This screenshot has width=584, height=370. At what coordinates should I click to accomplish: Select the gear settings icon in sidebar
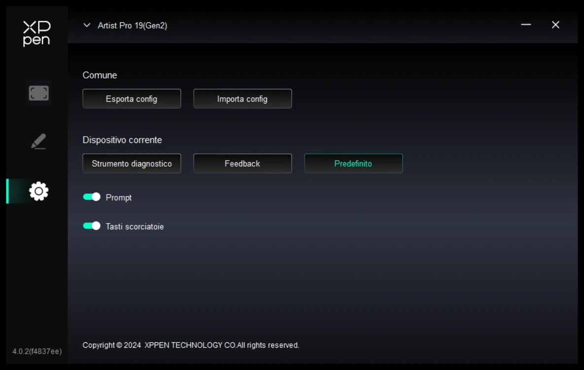point(38,191)
